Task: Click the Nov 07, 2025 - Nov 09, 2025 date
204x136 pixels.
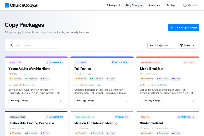Action: pyautogui.click(x=158, y=128)
